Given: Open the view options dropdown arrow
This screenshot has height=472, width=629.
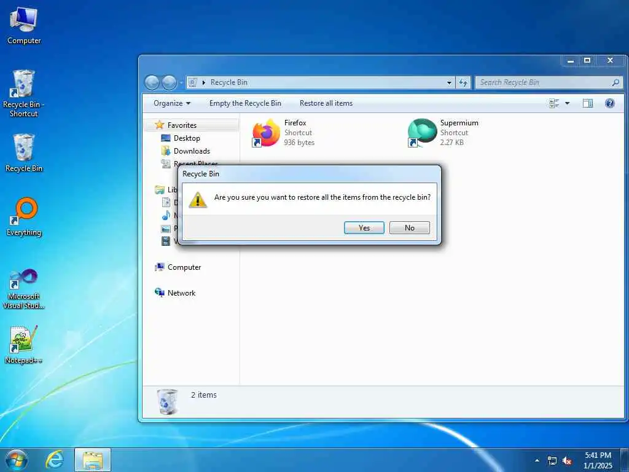Looking at the screenshot, I should coord(567,103).
